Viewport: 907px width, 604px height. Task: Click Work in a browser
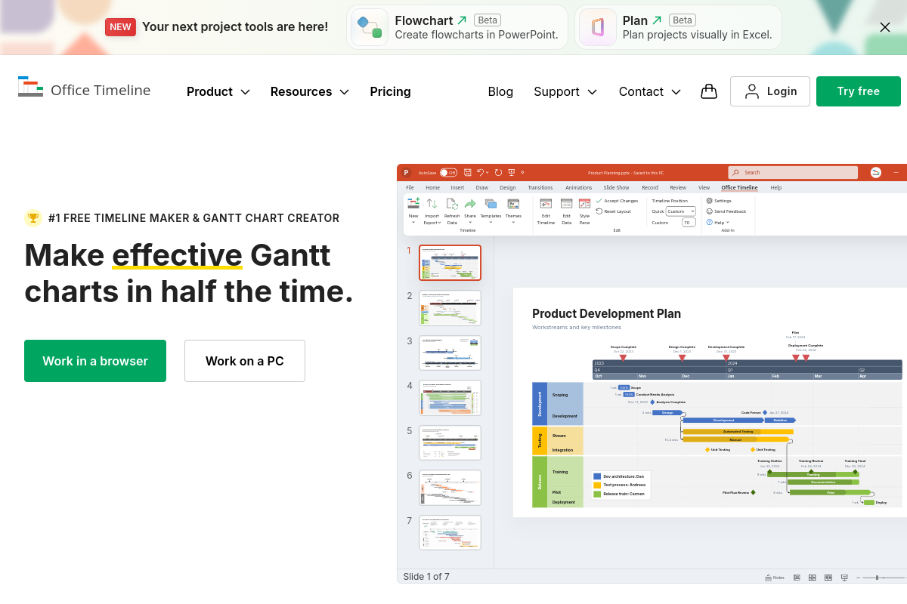coord(95,361)
